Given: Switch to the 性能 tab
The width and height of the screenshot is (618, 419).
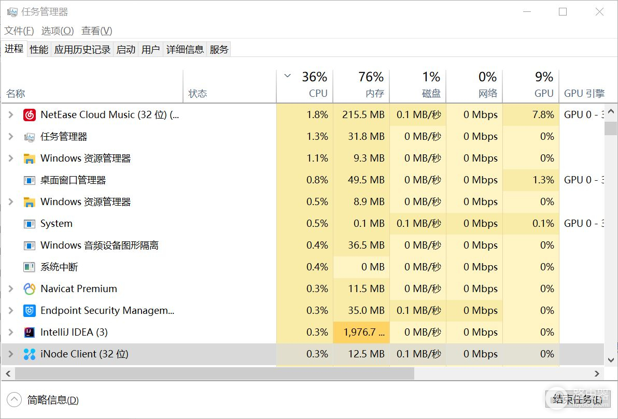Looking at the screenshot, I should (x=39, y=49).
